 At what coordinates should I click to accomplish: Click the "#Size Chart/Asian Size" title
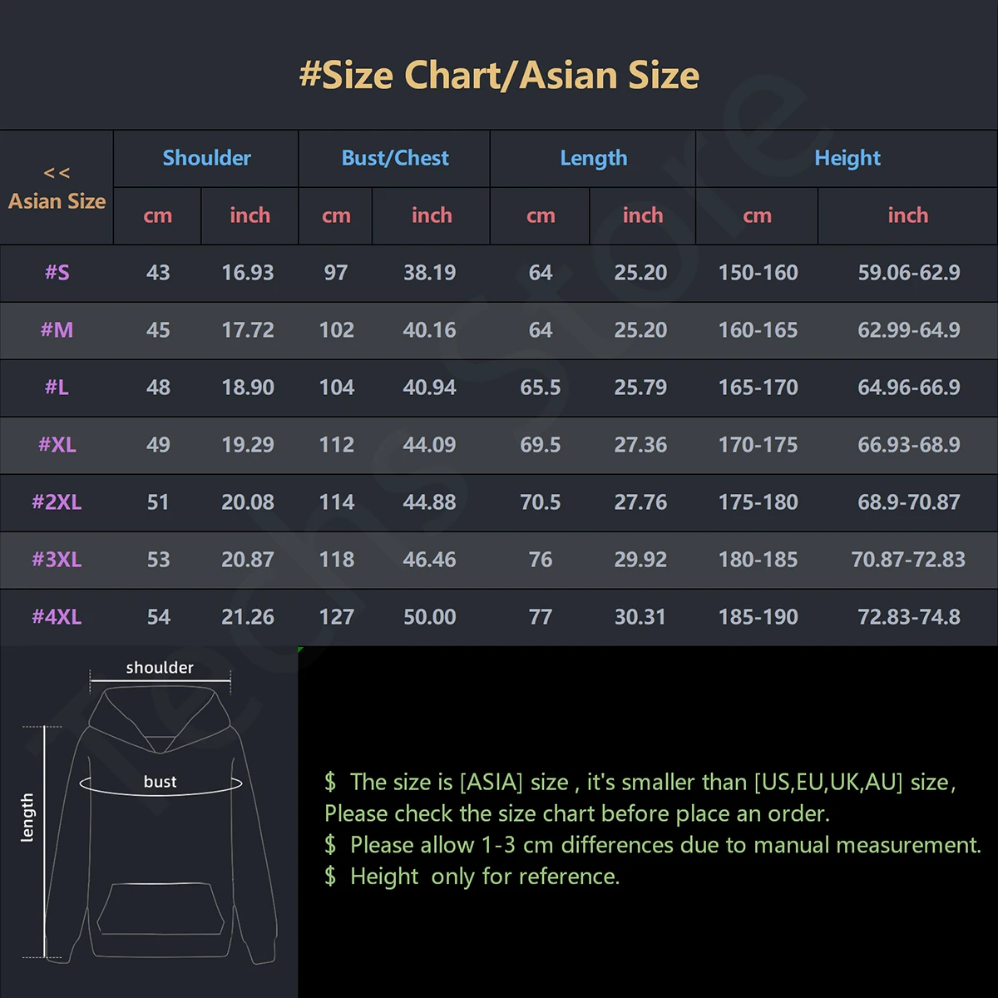click(x=499, y=76)
